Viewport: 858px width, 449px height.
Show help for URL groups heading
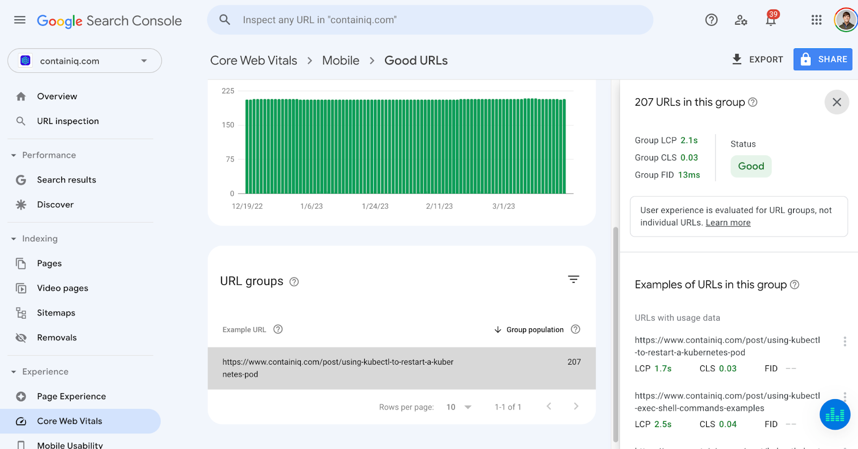(x=294, y=282)
